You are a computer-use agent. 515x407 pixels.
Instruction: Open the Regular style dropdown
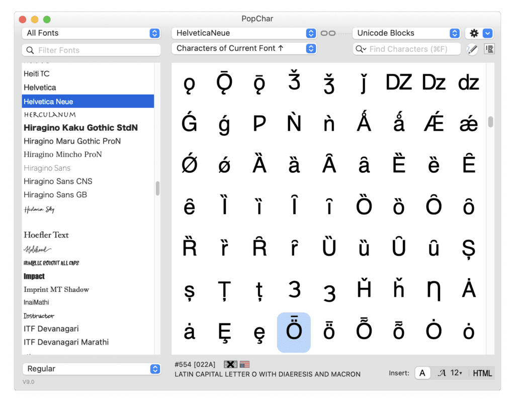click(155, 369)
